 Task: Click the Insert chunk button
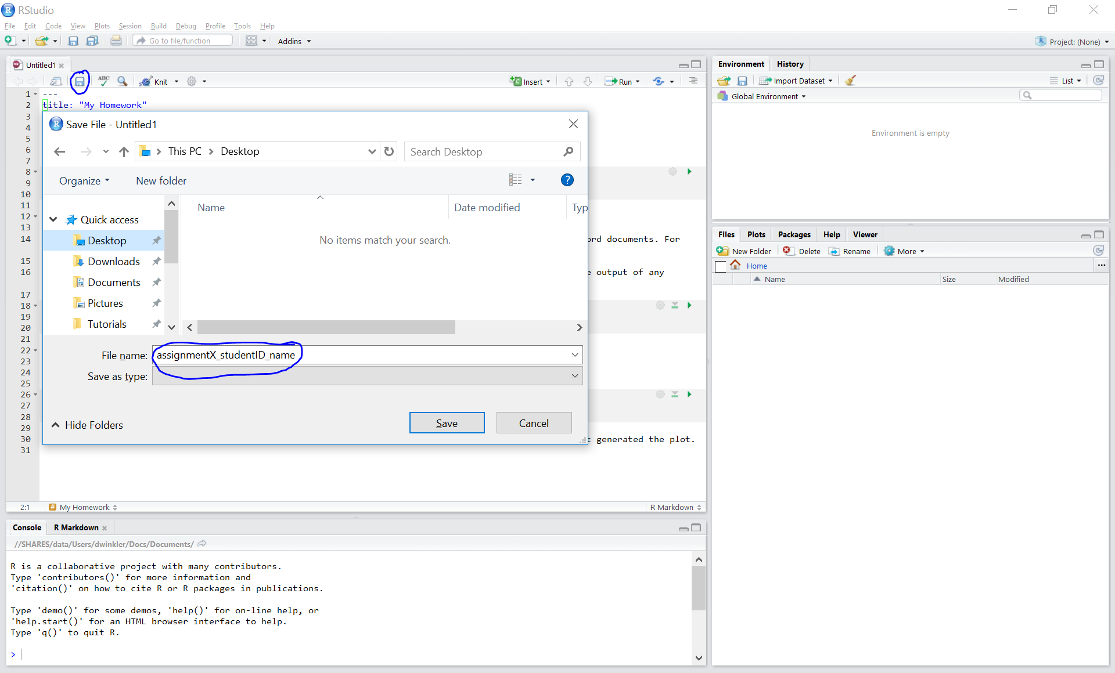pos(528,82)
